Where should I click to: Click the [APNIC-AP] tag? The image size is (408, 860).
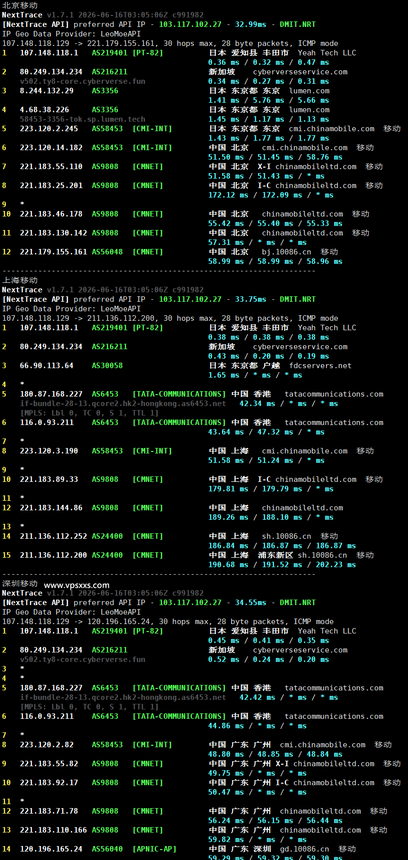154,849
